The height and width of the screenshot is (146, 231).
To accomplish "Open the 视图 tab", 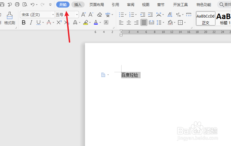I will (146, 5).
